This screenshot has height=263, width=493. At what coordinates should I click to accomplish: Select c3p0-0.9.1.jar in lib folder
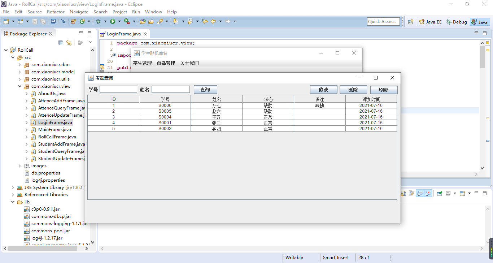[45, 209]
